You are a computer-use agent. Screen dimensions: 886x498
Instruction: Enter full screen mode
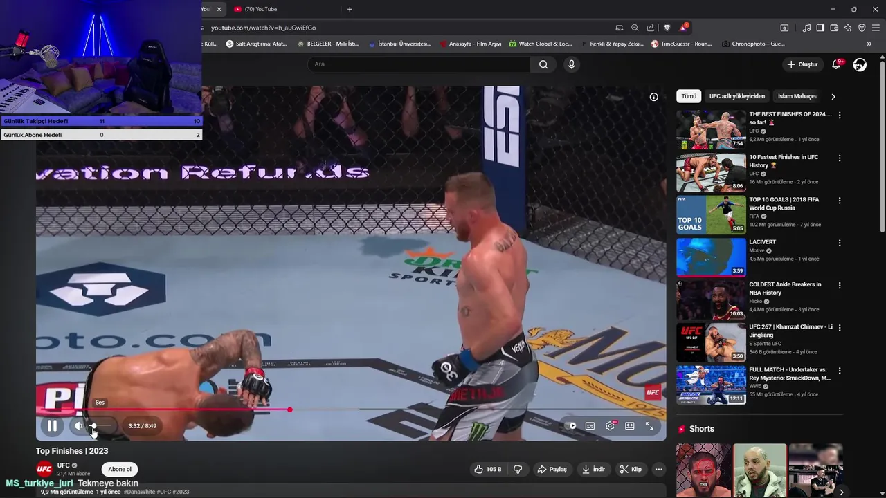tap(649, 426)
